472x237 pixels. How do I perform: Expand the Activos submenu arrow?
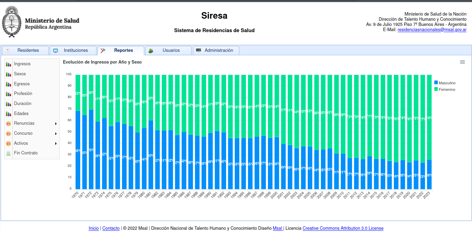tap(56, 143)
